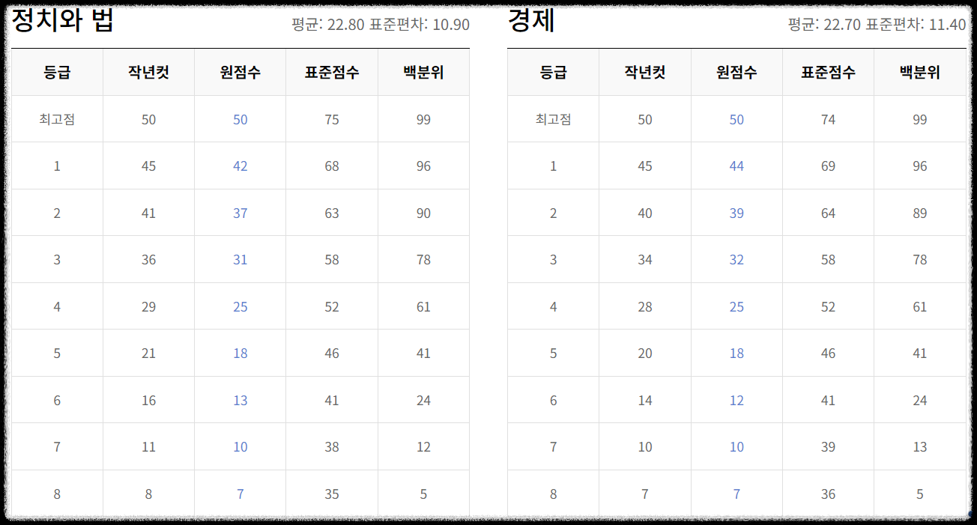The image size is (977, 525).
Task: Click the grade 5 label in 경제 table
Action: point(553,353)
